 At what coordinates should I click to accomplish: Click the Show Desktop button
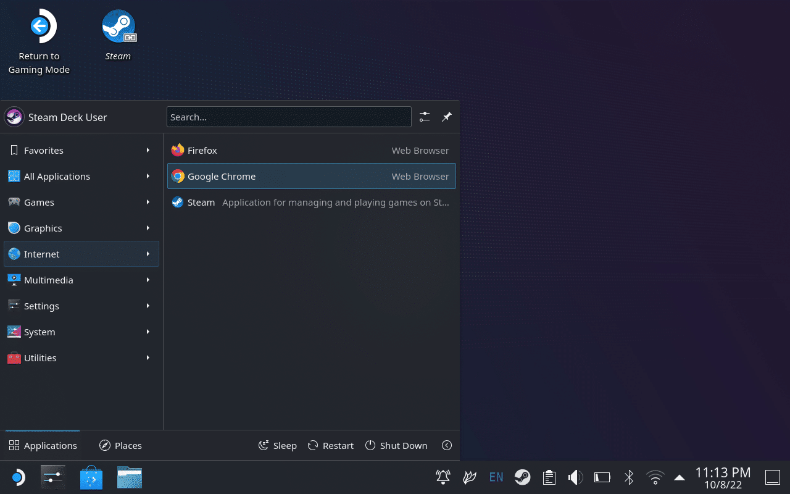(773, 477)
